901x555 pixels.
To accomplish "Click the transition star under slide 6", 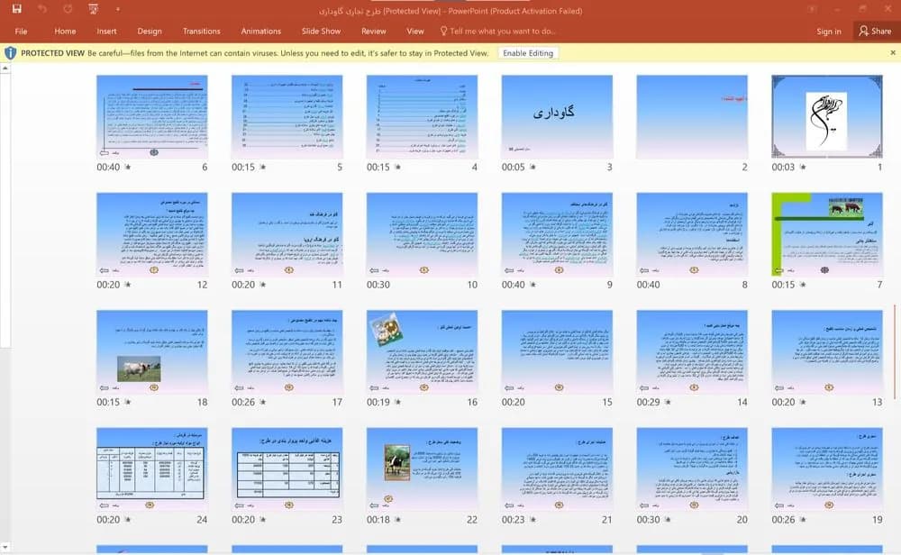I will point(128,168).
